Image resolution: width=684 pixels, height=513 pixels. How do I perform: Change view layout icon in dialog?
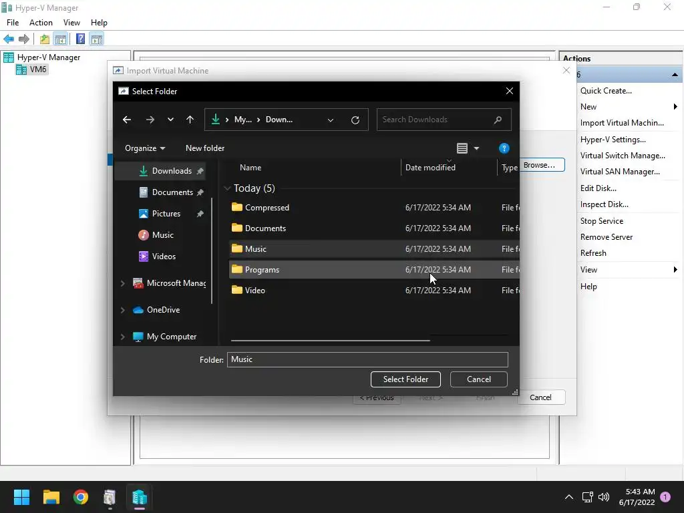point(462,148)
